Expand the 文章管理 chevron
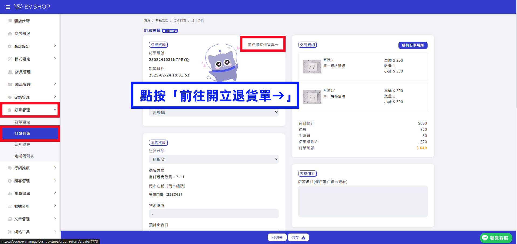 [55, 218]
